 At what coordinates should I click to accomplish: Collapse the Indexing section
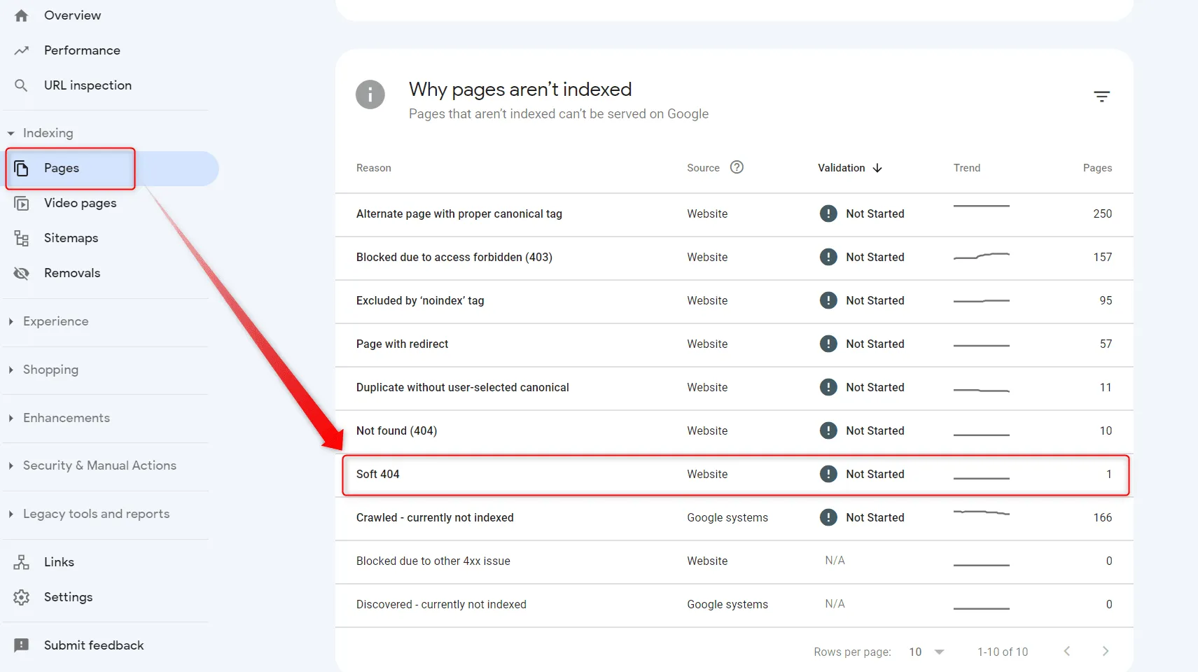(x=11, y=133)
